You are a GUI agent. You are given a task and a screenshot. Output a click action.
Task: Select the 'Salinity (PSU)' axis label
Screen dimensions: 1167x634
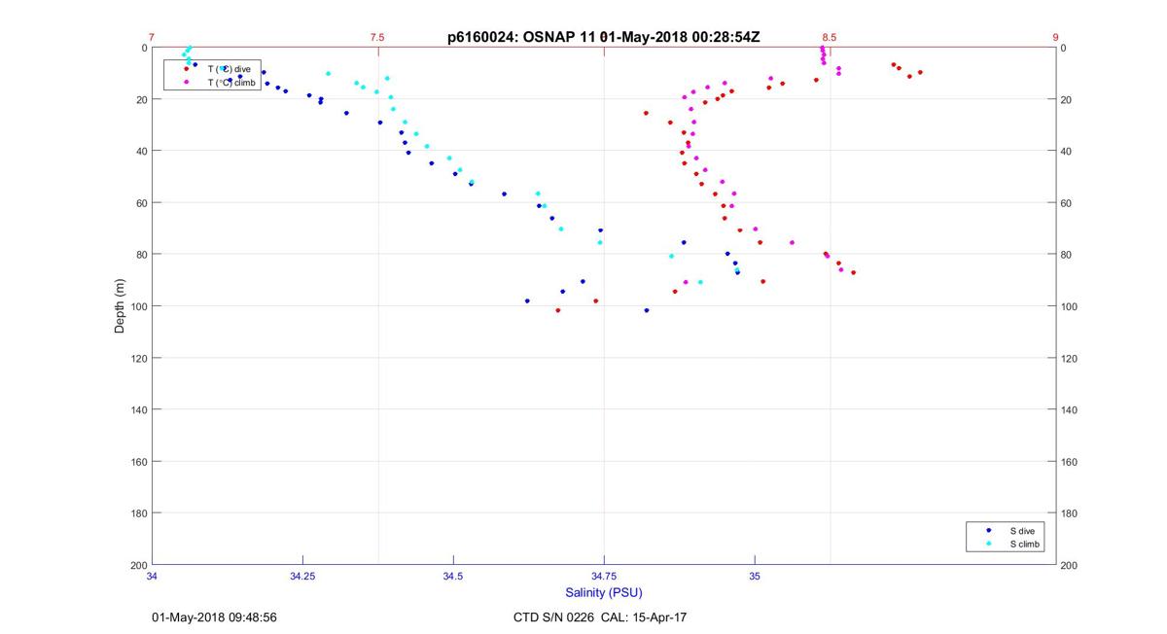pos(603,593)
